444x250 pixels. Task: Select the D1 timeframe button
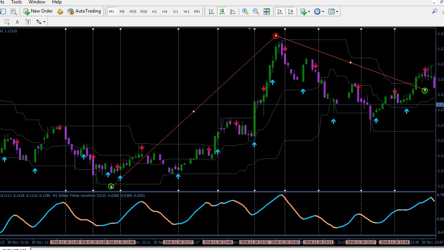(176, 11)
